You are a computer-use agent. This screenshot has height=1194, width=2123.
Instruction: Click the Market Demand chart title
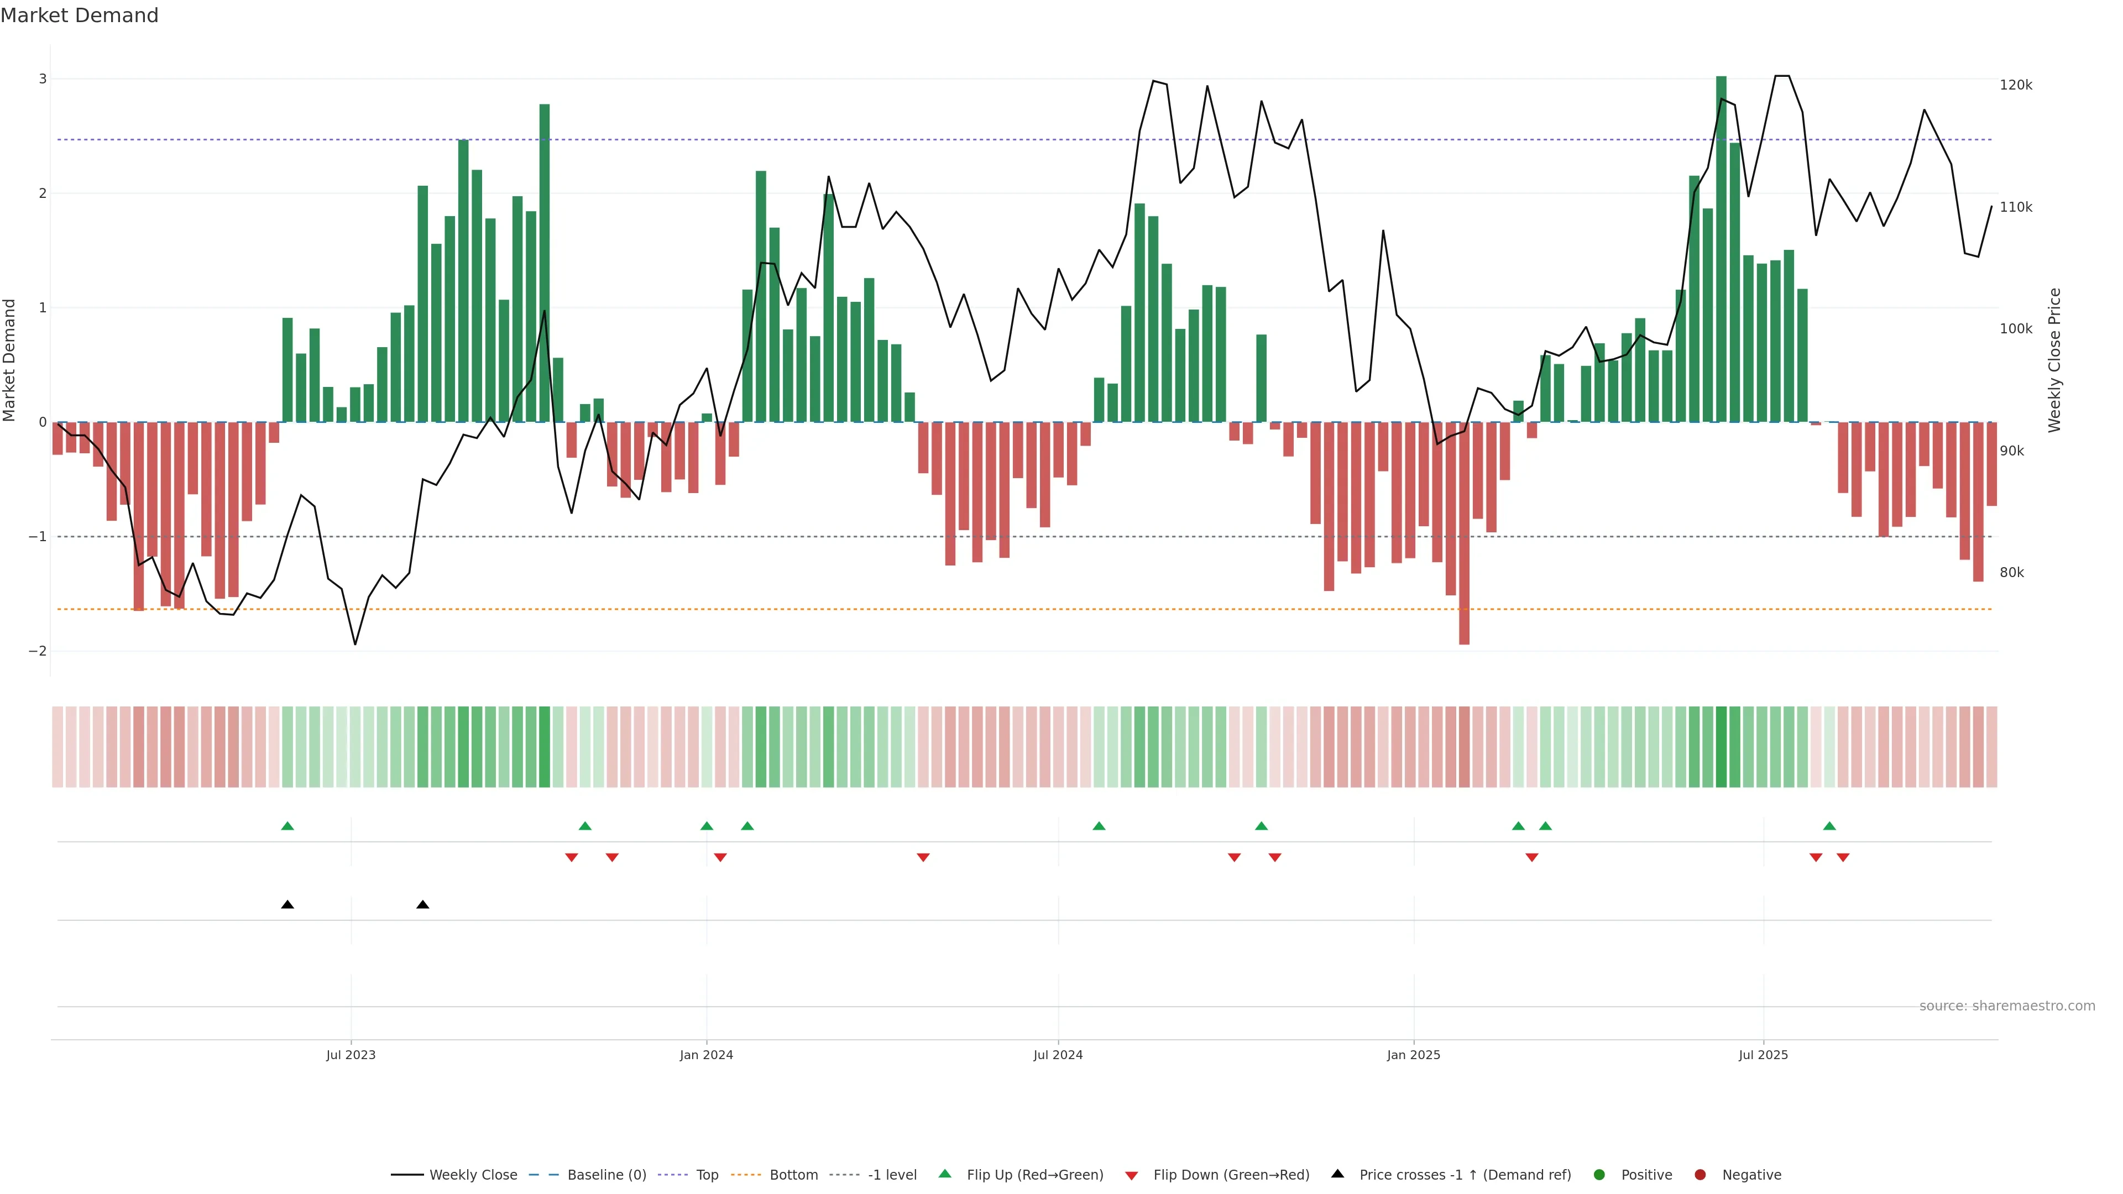click(x=79, y=15)
